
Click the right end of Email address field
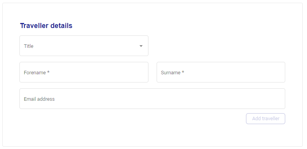[x=278, y=98]
